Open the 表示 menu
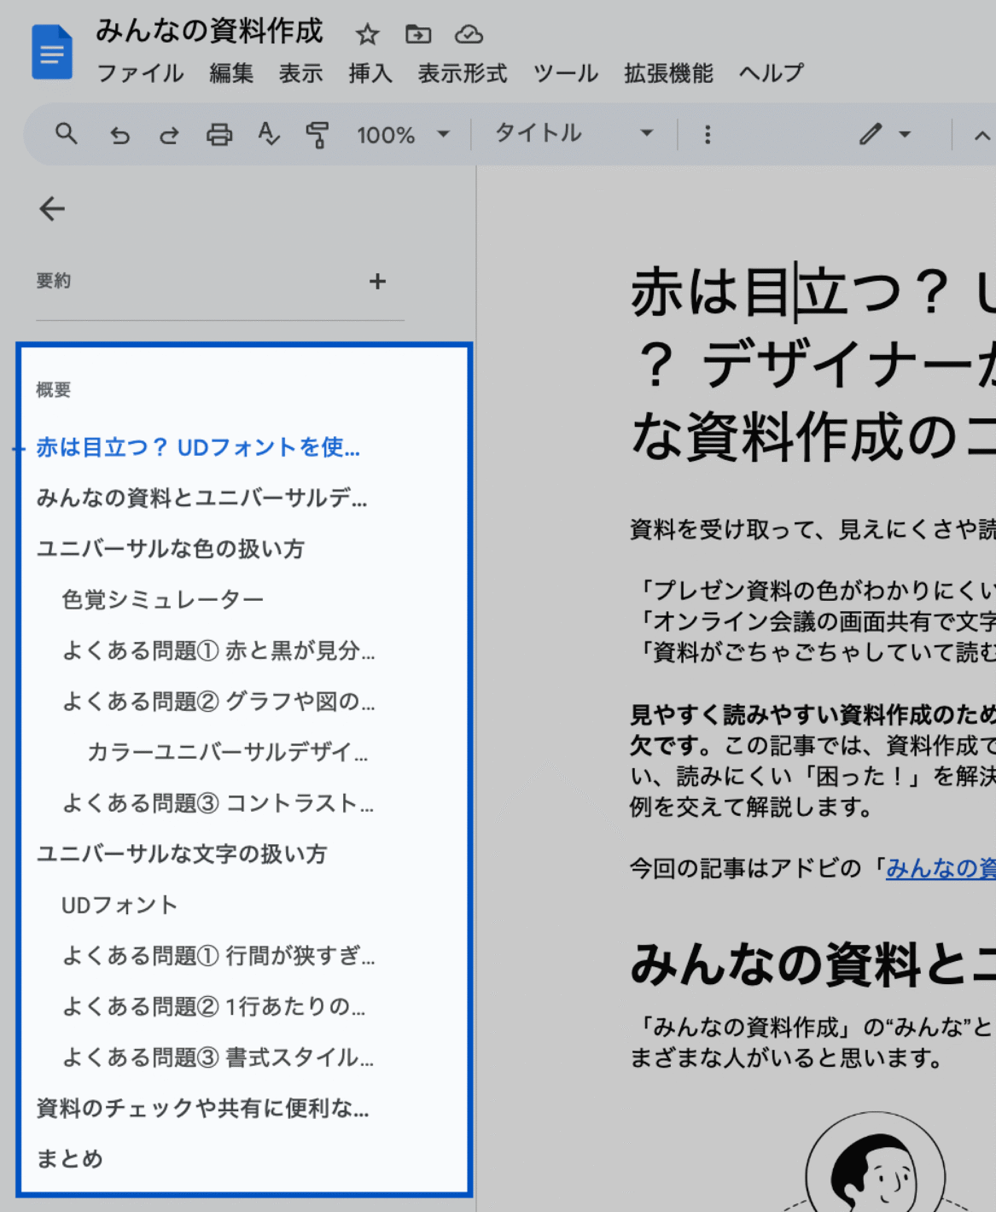The width and height of the screenshot is (996, 1212). pyautogui.click(x=300, y=73)
